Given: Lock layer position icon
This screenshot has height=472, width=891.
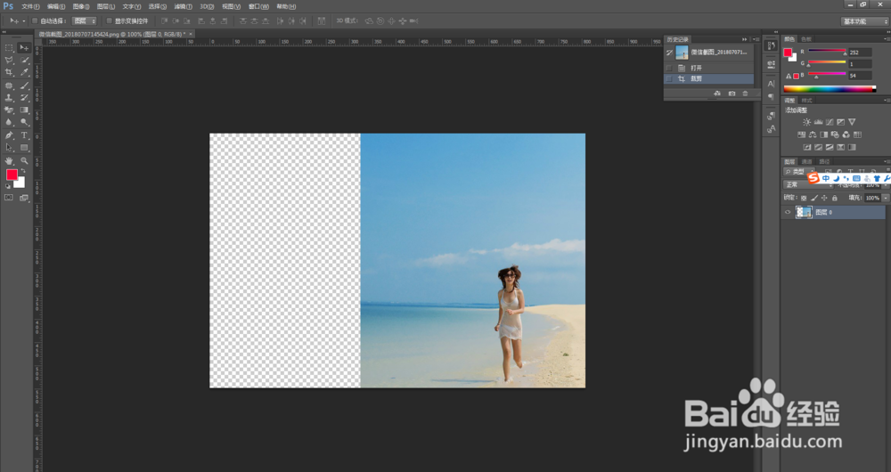Looking at the screenshot, I should point(824,199).
